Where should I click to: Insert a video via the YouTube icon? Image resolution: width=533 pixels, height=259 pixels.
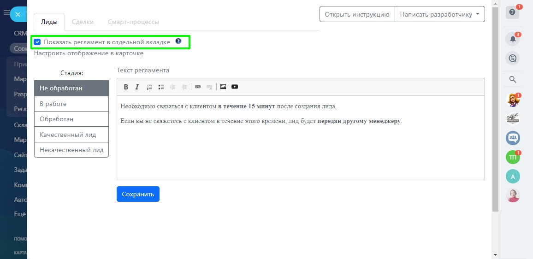click(235, 87)
